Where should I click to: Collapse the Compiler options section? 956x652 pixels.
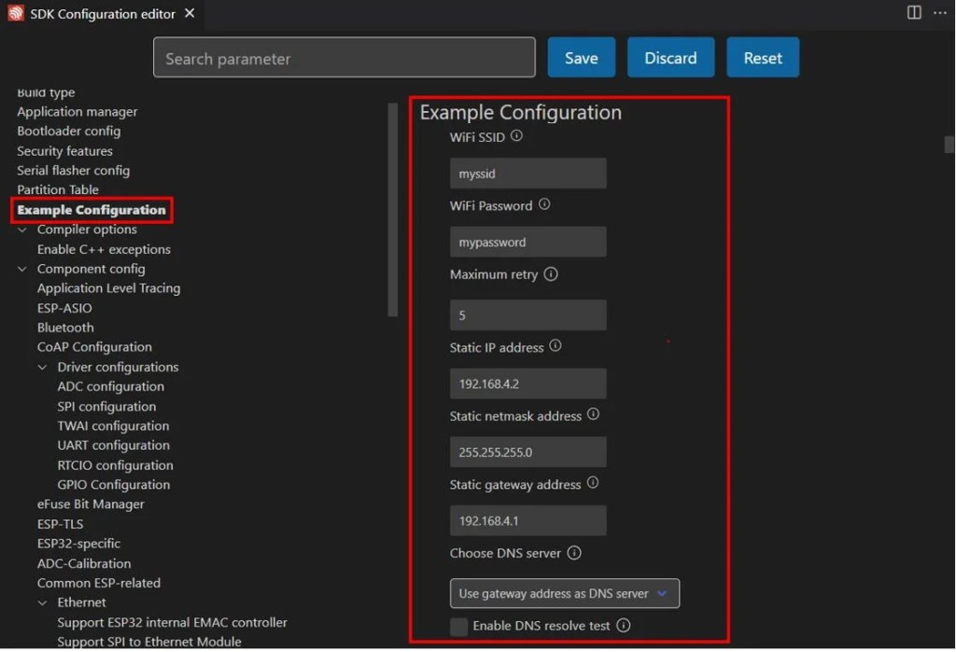[22, 229]
